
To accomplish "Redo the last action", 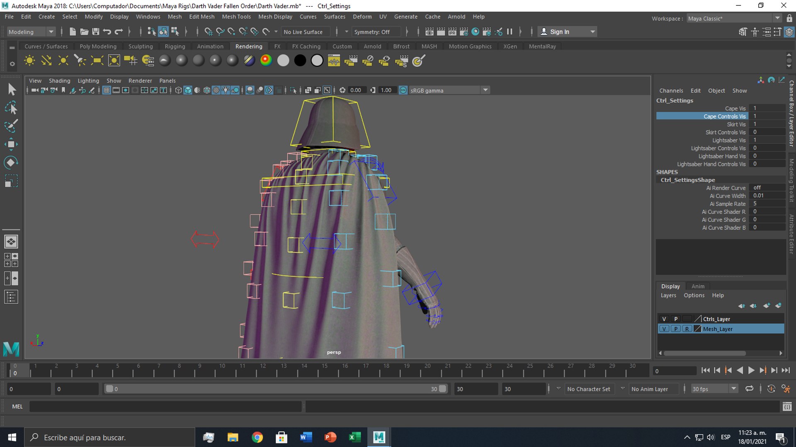I will (119, 31).
